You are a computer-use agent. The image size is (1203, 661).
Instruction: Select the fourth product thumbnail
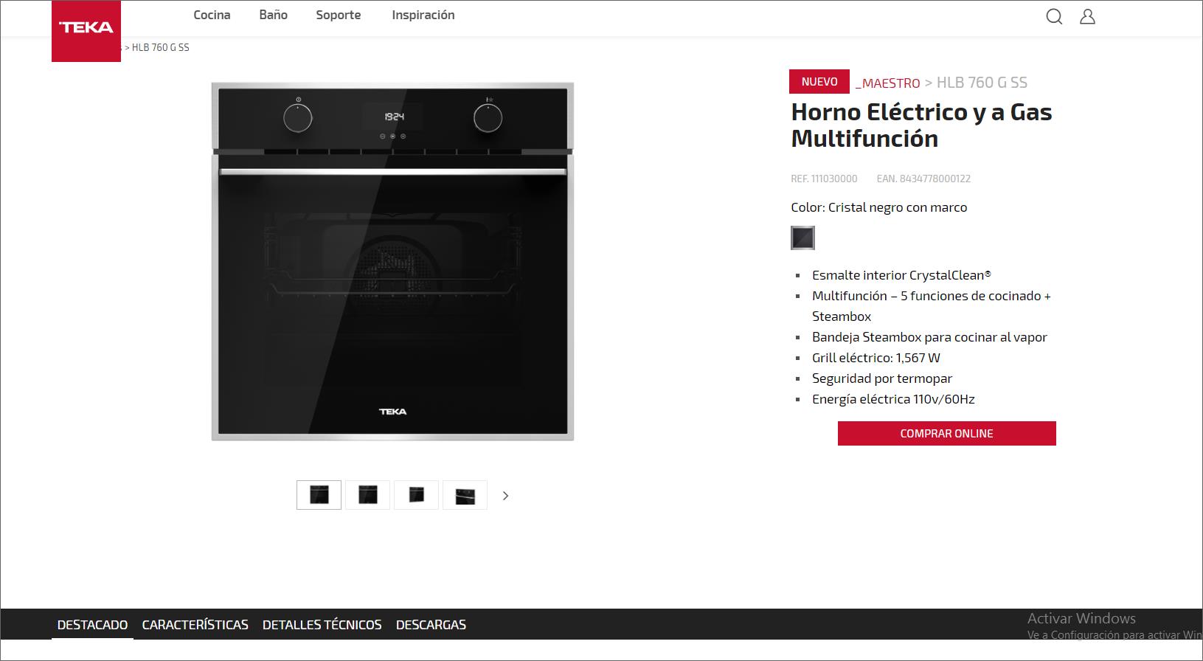click(x=465, y=495)
